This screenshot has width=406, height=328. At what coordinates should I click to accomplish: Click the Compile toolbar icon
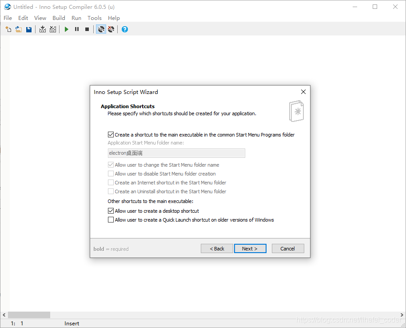click(x=43, y=29)
